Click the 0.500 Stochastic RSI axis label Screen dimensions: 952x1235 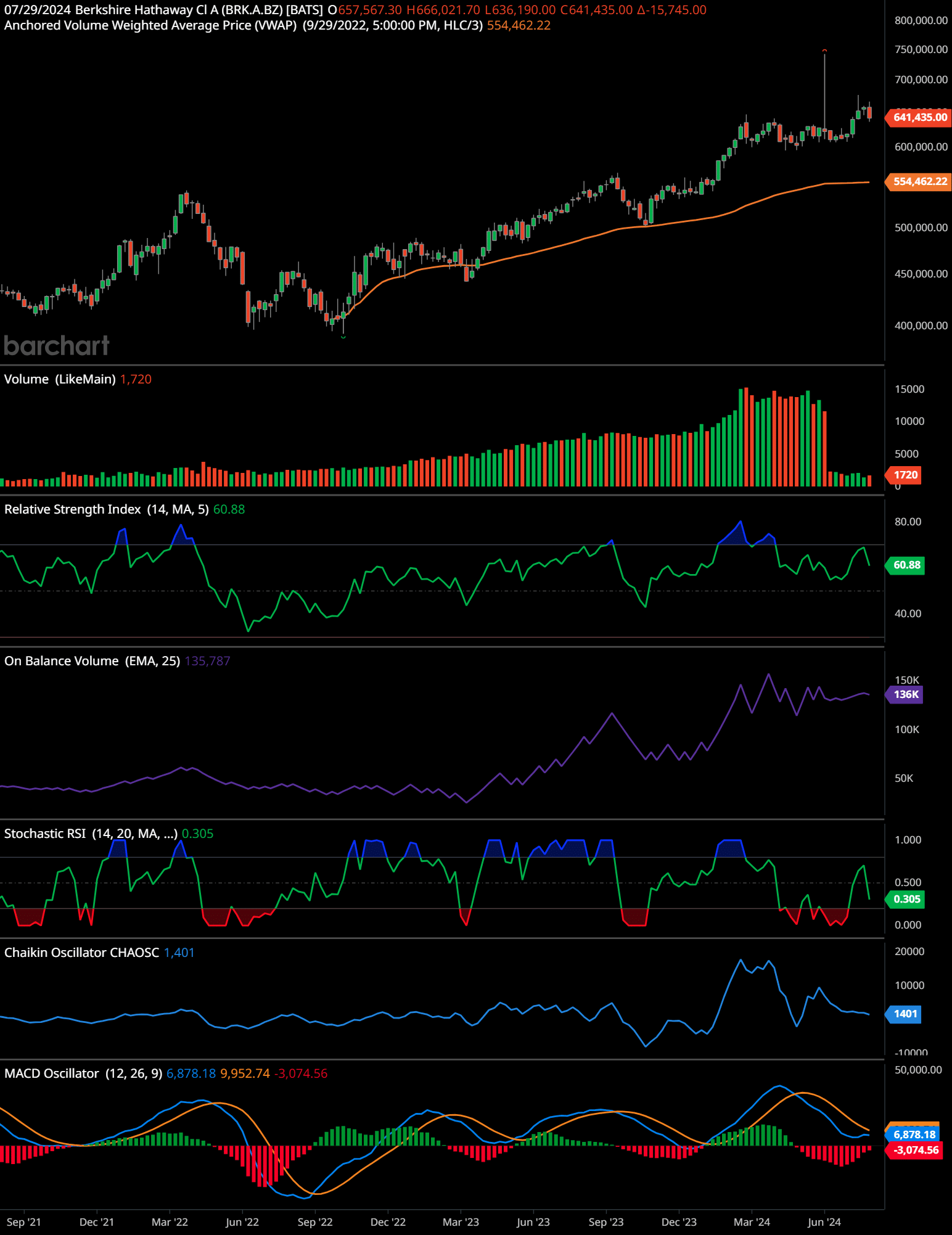pos(908,882)
